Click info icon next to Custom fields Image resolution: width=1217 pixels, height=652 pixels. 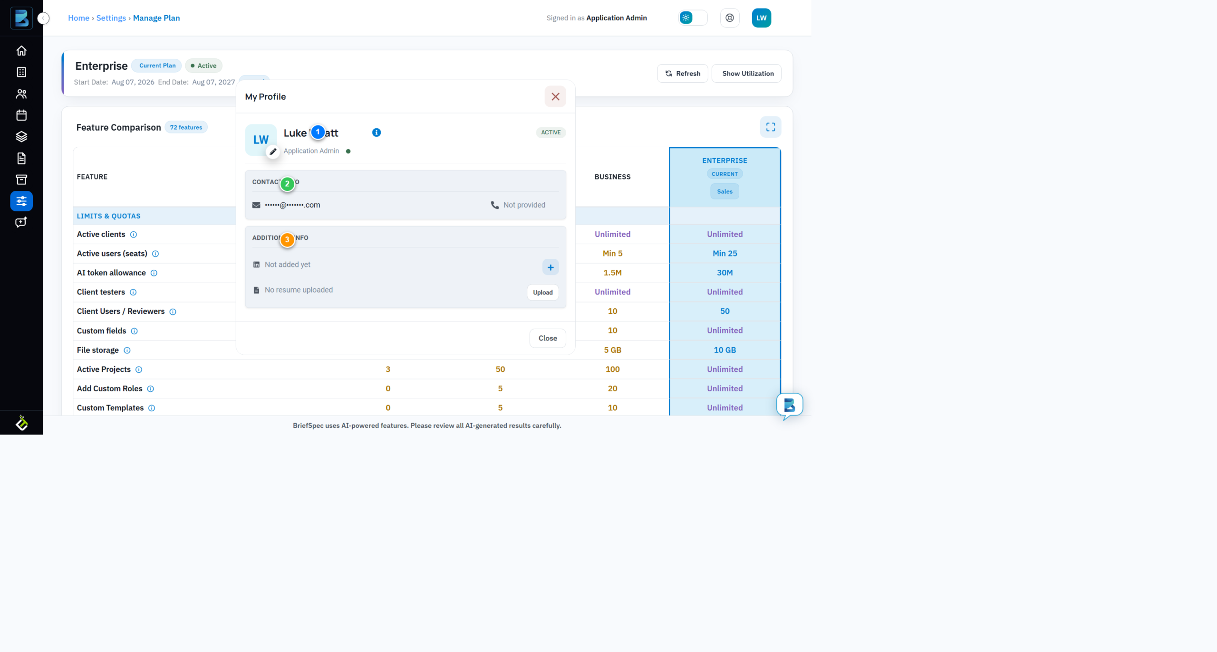coord(135,331)
